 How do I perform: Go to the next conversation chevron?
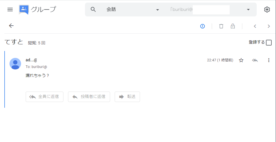pyautogui.click(x=269, y=26)
